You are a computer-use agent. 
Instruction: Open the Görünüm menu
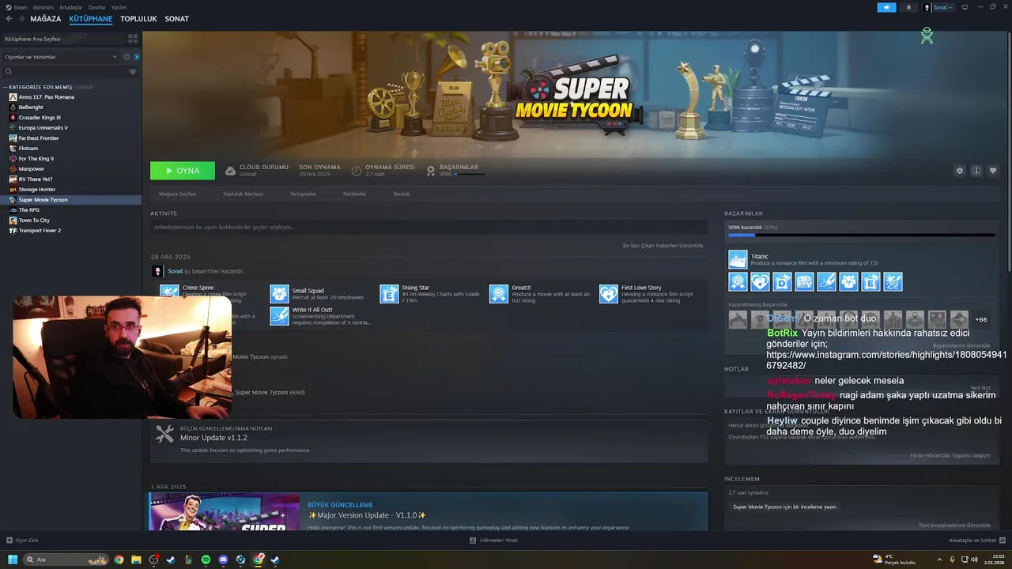[x=43, y=7]
